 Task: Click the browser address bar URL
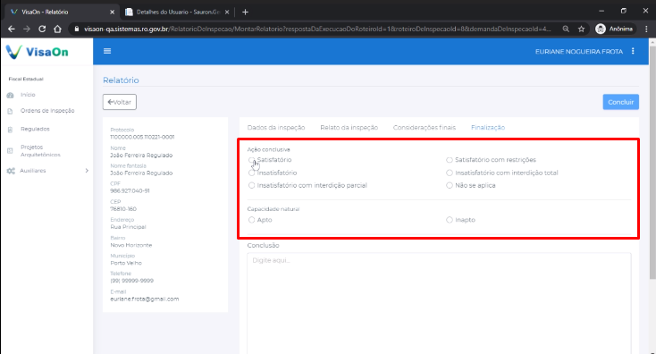coord(317,29)
